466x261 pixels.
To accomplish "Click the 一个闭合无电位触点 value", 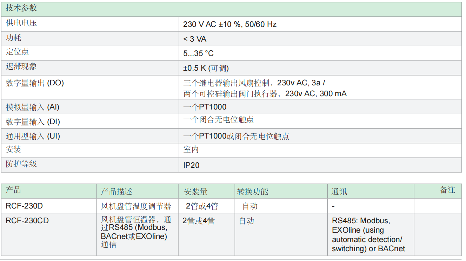I will 218,120.
